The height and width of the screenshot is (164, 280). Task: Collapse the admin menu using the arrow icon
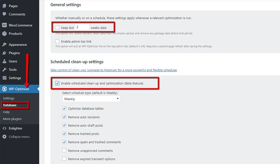(x=4, y=137)
